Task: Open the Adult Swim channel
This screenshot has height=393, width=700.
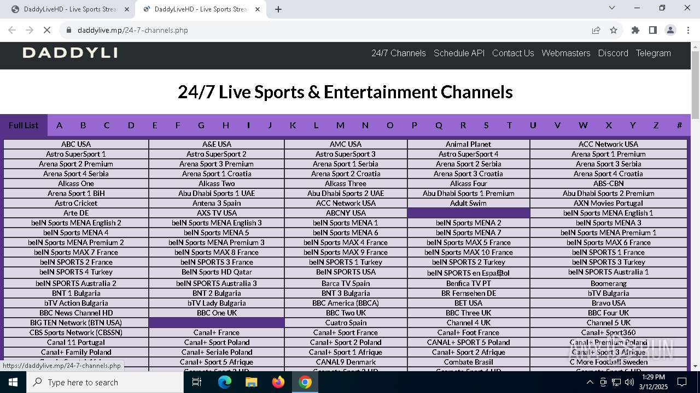Action: click(468, 203)
